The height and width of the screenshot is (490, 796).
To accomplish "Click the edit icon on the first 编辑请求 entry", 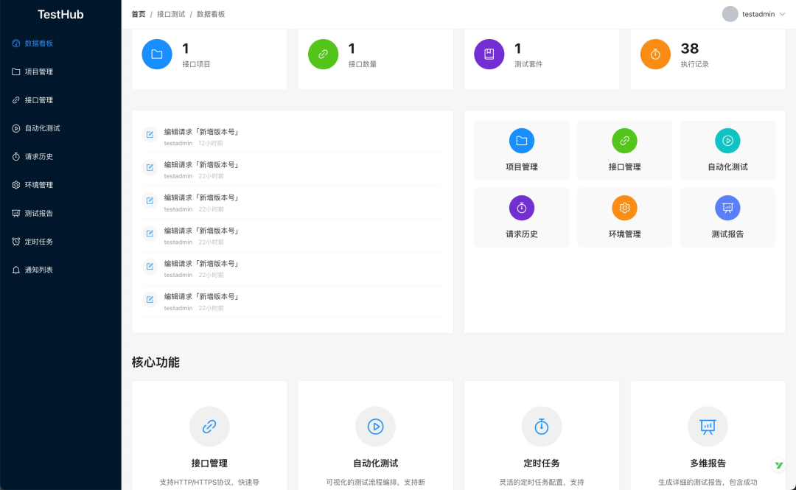I will click(x=149, y=134).
